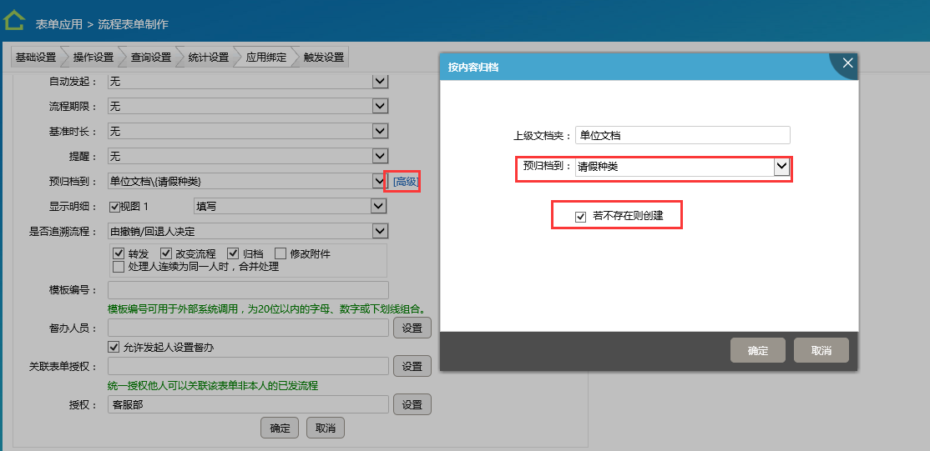Click the 模板编号 text field

[x=248, y=290]
